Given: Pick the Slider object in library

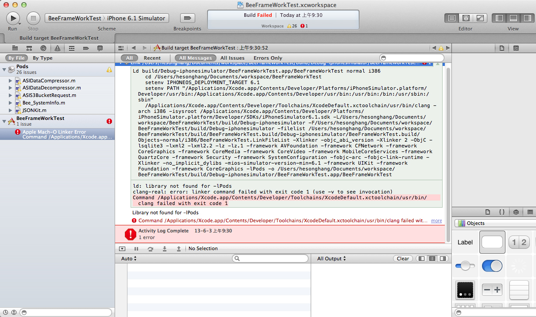Looking at the screenshot, I should pos(465,266).
